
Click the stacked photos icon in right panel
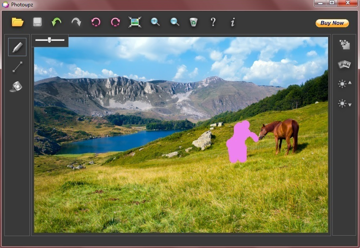(x=344, y=65)
